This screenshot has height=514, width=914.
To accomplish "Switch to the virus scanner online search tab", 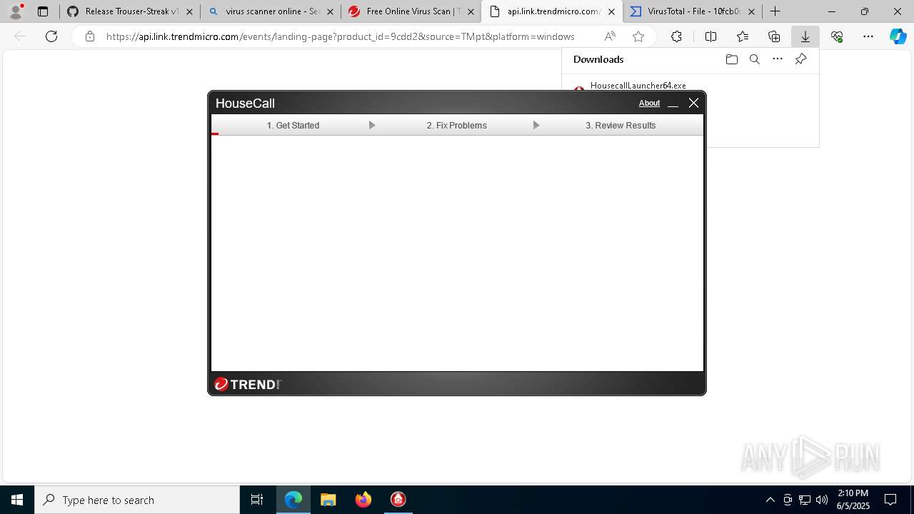I will (270, 11).
